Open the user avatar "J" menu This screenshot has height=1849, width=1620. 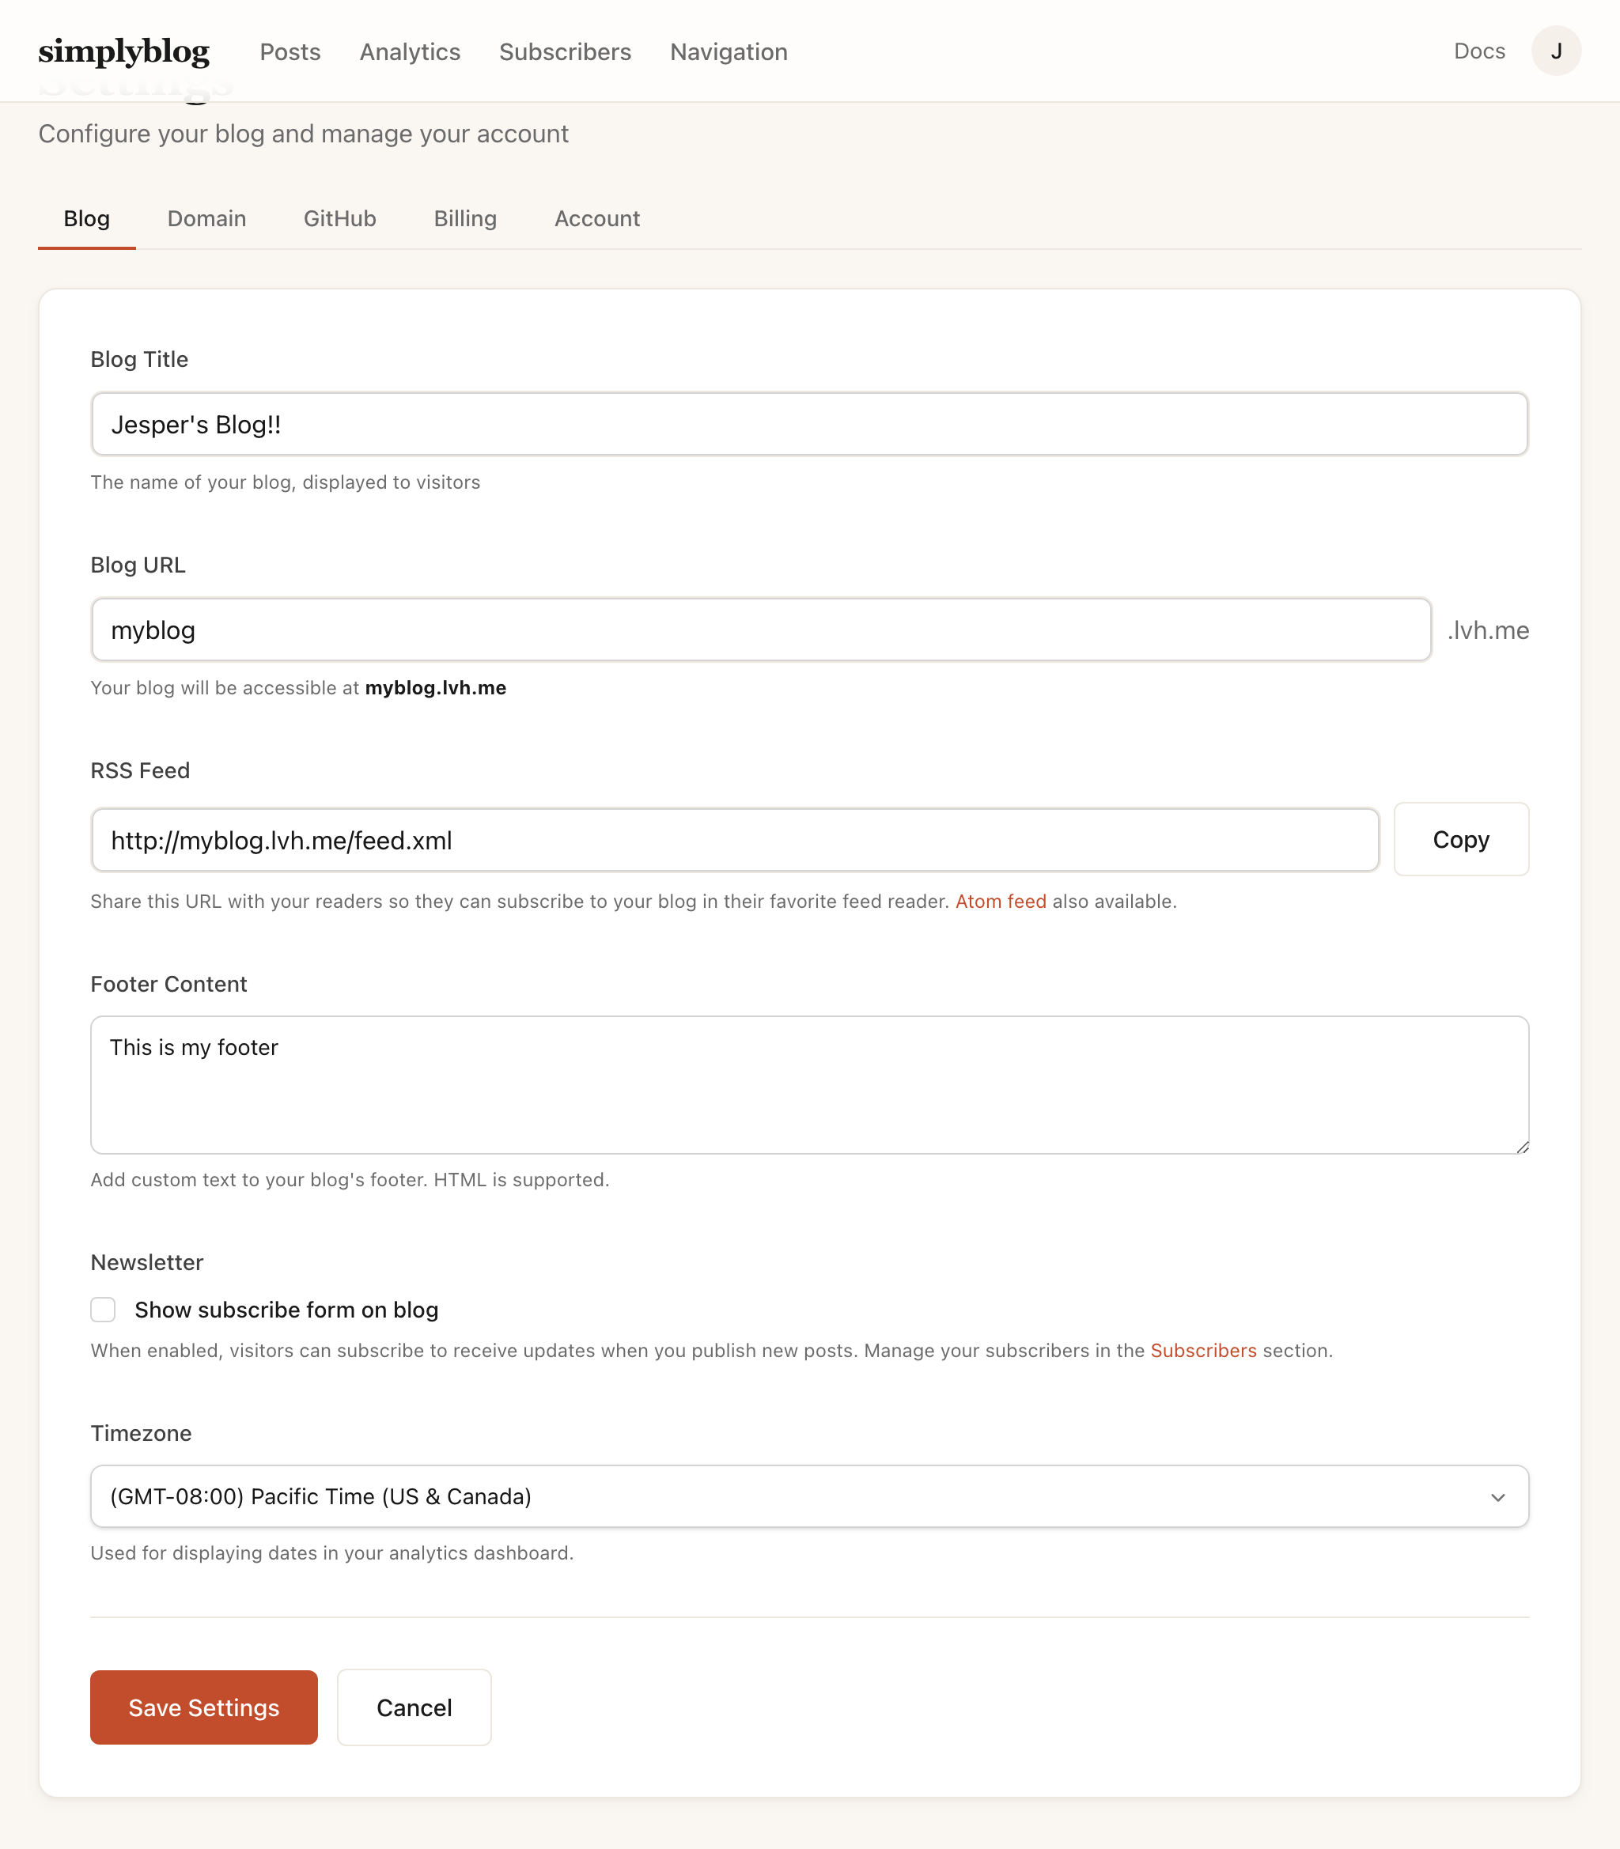click(x=1557, y=51)
